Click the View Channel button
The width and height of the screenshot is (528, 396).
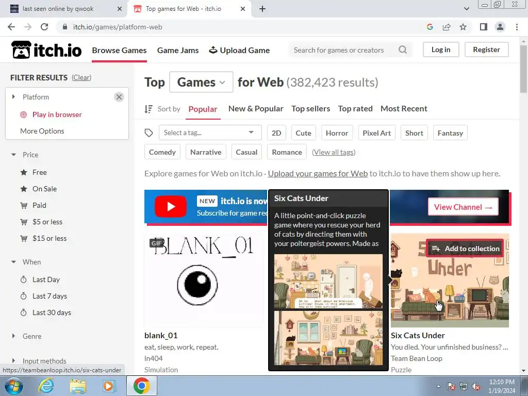click(x=463, y=207)
